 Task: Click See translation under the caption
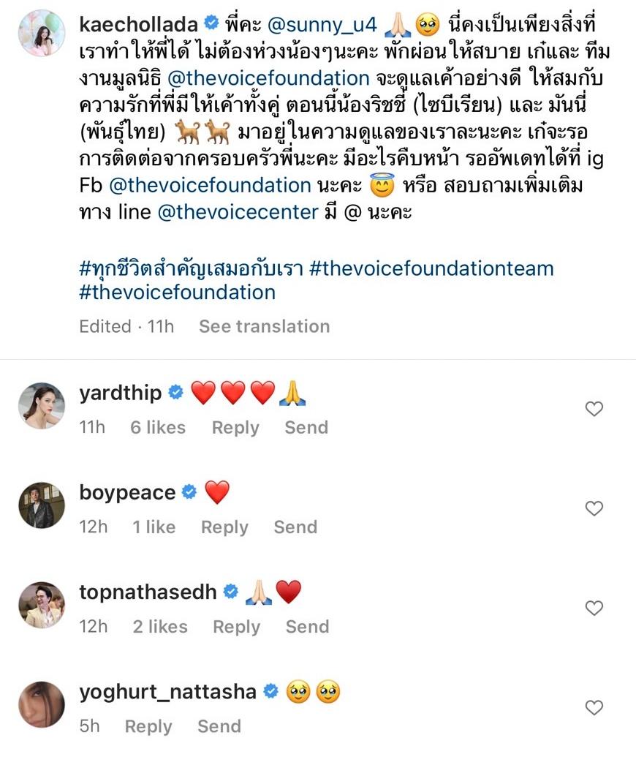(264, 326)
